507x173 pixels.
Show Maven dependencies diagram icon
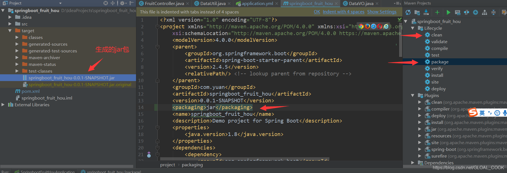(x=485, y=12)
